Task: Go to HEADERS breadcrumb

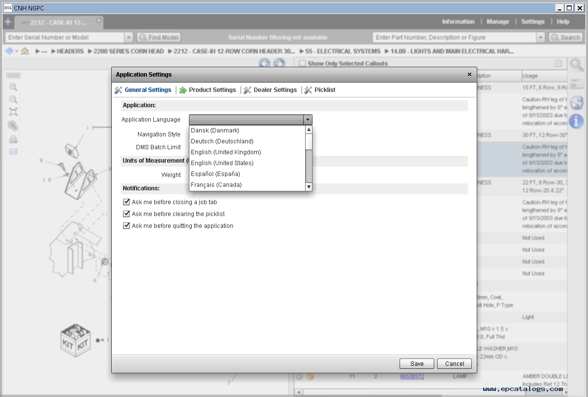Action: (70, 51)
